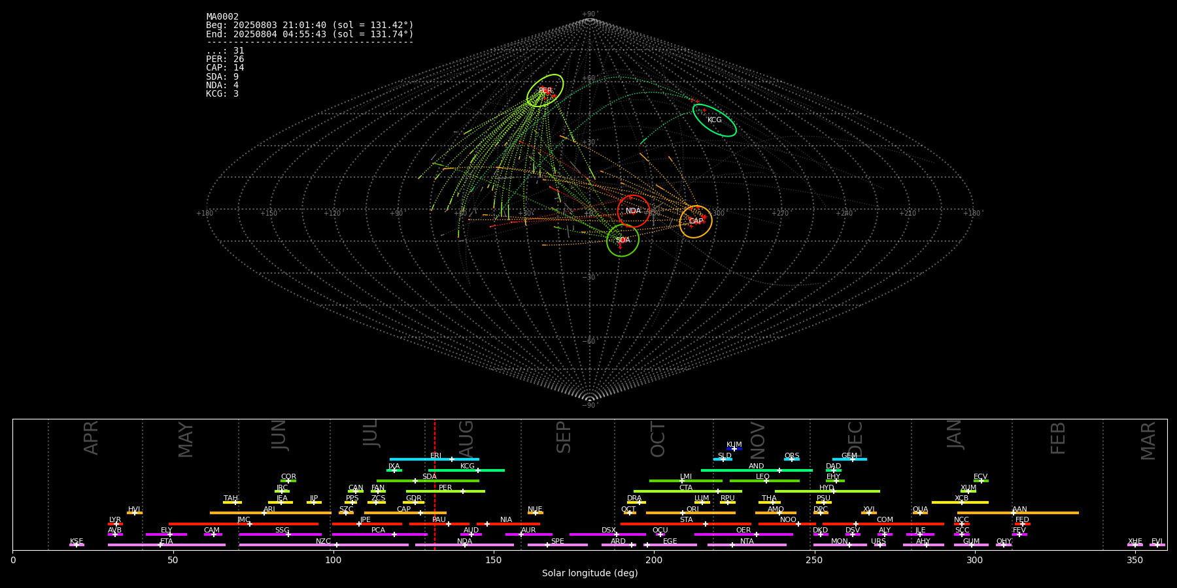Select the ETA shower bar
Image resolution: width=1177 pixels, height=588 pixels.
tap(167, 545)
